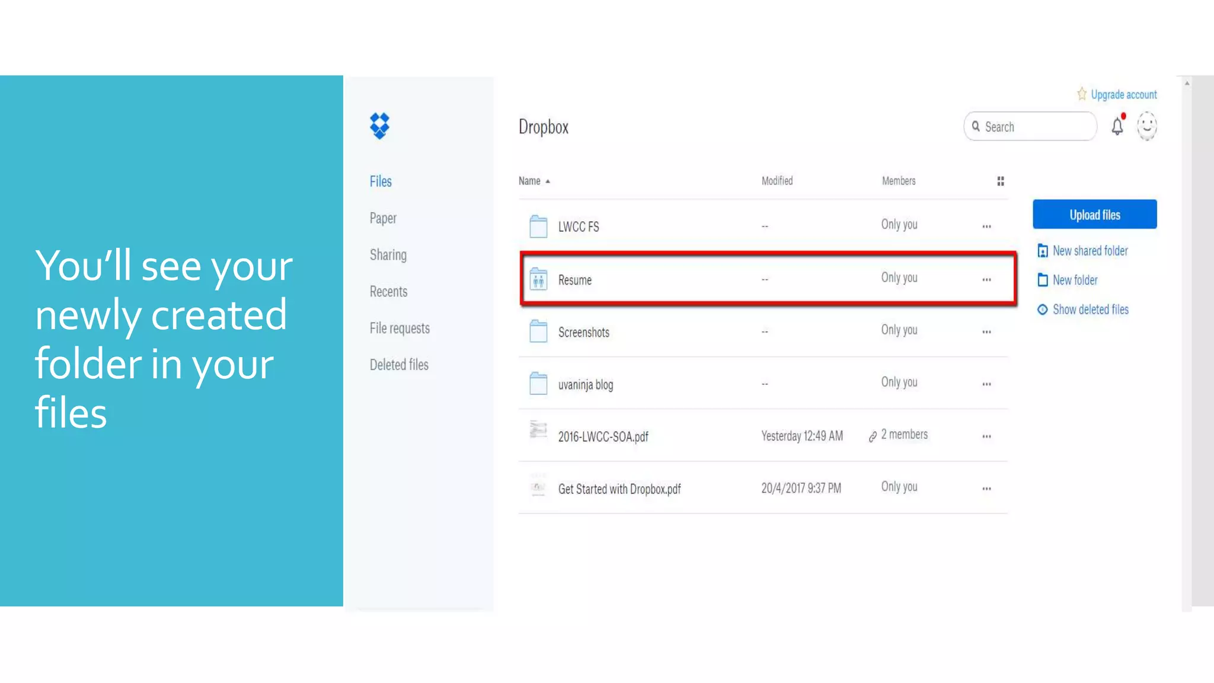
Task: Click the search magnifier icon
Action: 976,126
